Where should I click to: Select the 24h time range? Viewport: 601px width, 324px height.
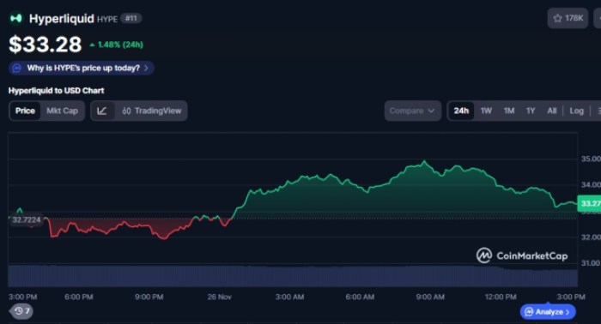coord(461,111)
